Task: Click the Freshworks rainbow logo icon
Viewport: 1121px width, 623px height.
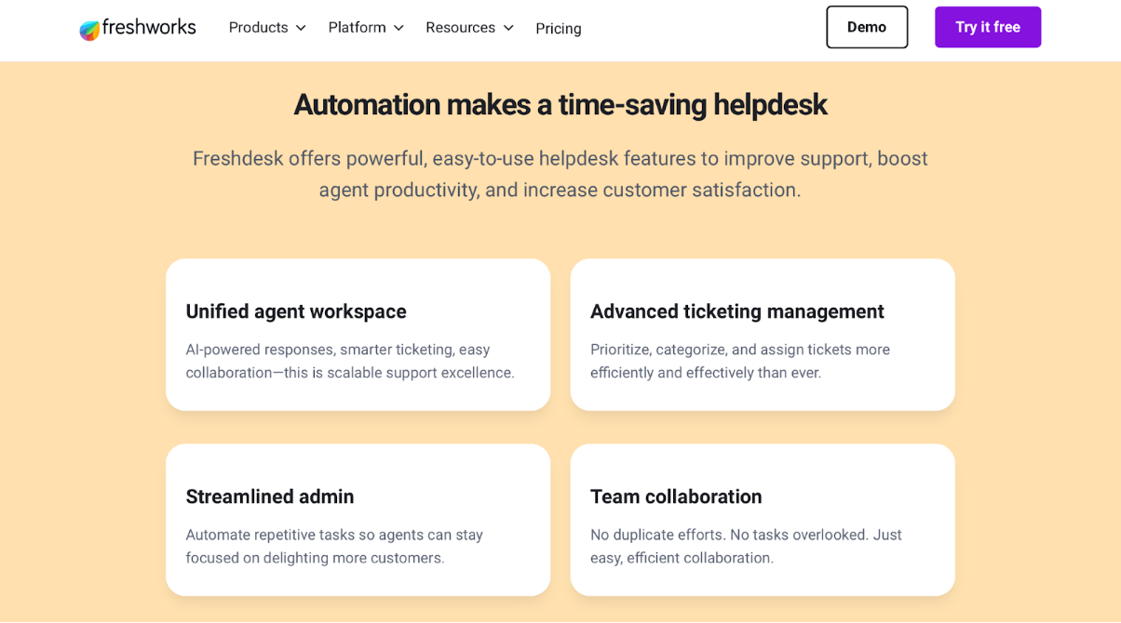Action: pyautogui.click(x=89, y=30)
